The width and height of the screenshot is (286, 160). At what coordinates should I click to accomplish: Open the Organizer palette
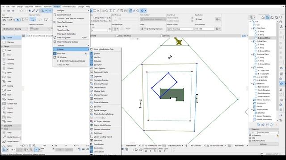pos(105,76)
